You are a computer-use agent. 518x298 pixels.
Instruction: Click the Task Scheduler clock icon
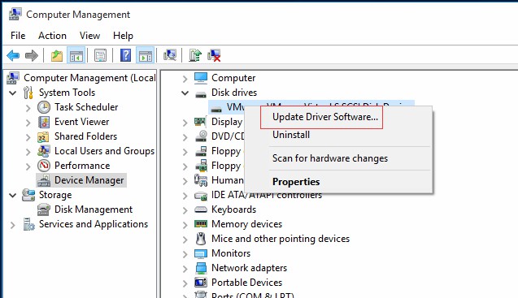pos(44,107)
